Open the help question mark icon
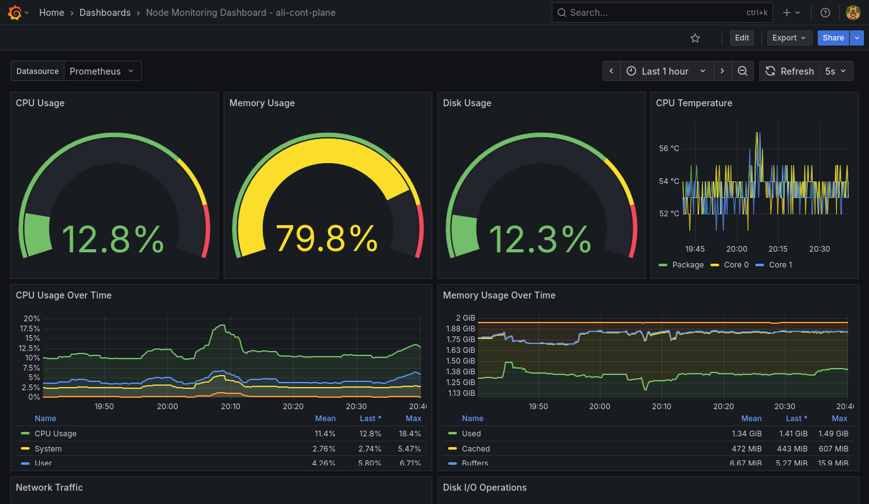Screen dimensions: 869x504 [825, 13]
